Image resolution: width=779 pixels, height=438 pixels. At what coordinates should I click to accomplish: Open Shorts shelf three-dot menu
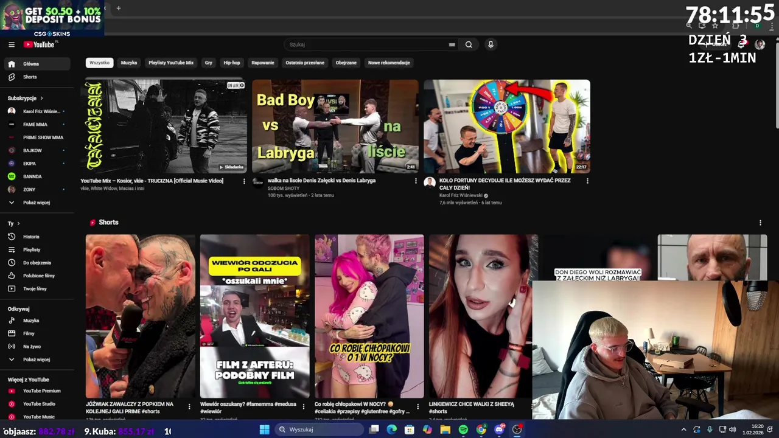click(x=760, y=223)
